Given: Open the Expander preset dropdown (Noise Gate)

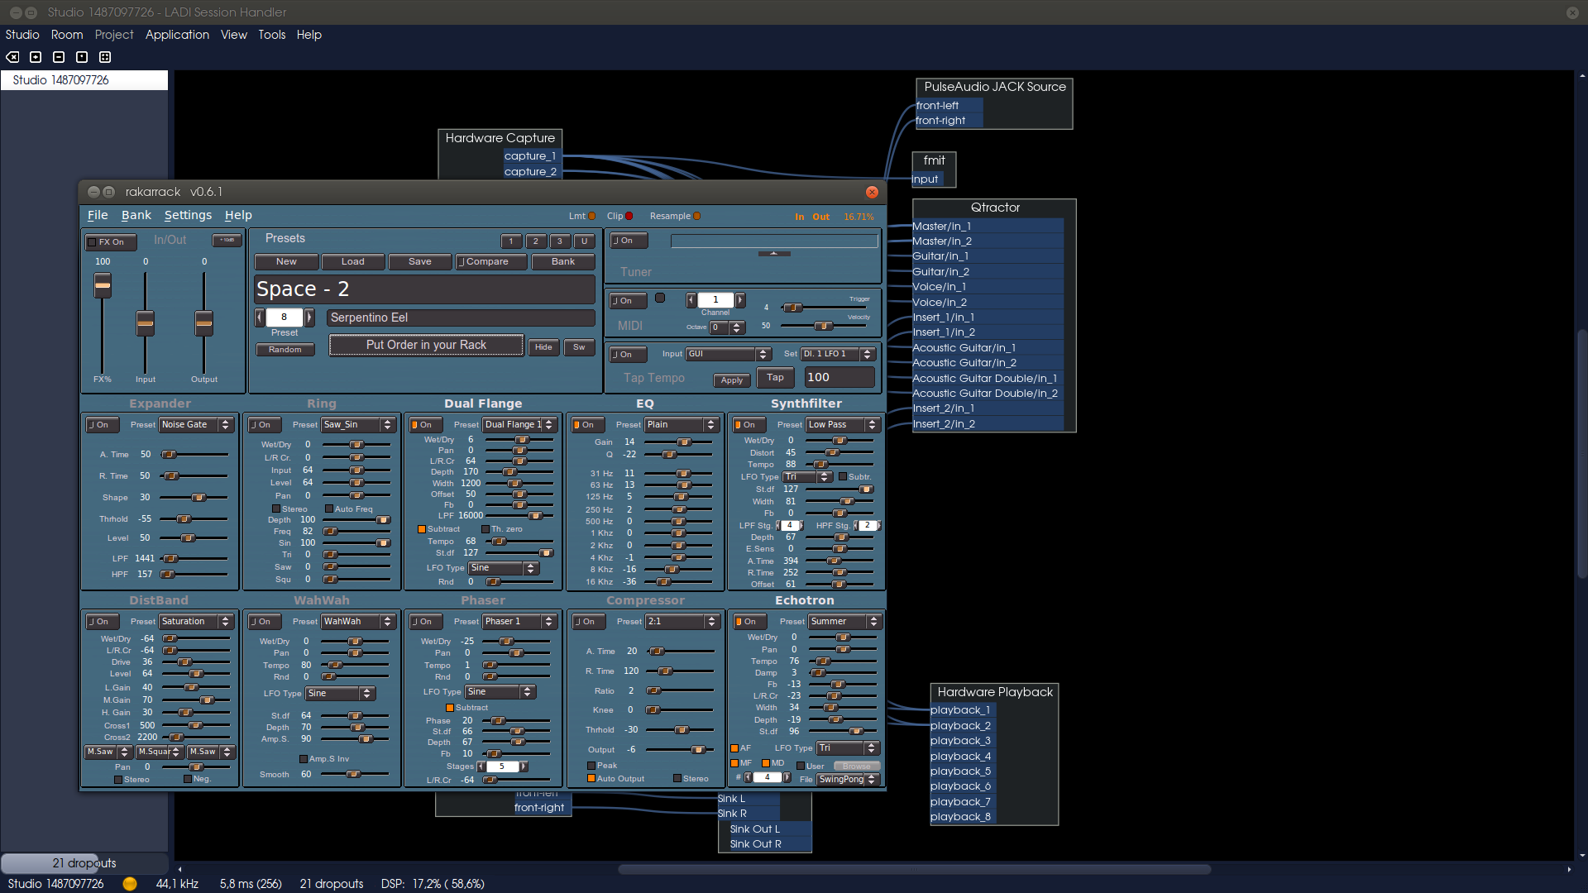Looking at the screenshot, I should tap(196, 425).
